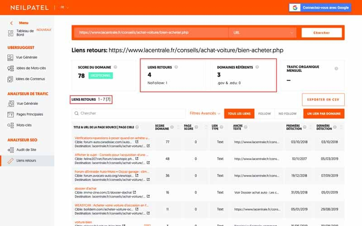The height and width of the screenshot is (226, 362).
Task: Select the Follow filter
Action: click(x=264, y=114)
